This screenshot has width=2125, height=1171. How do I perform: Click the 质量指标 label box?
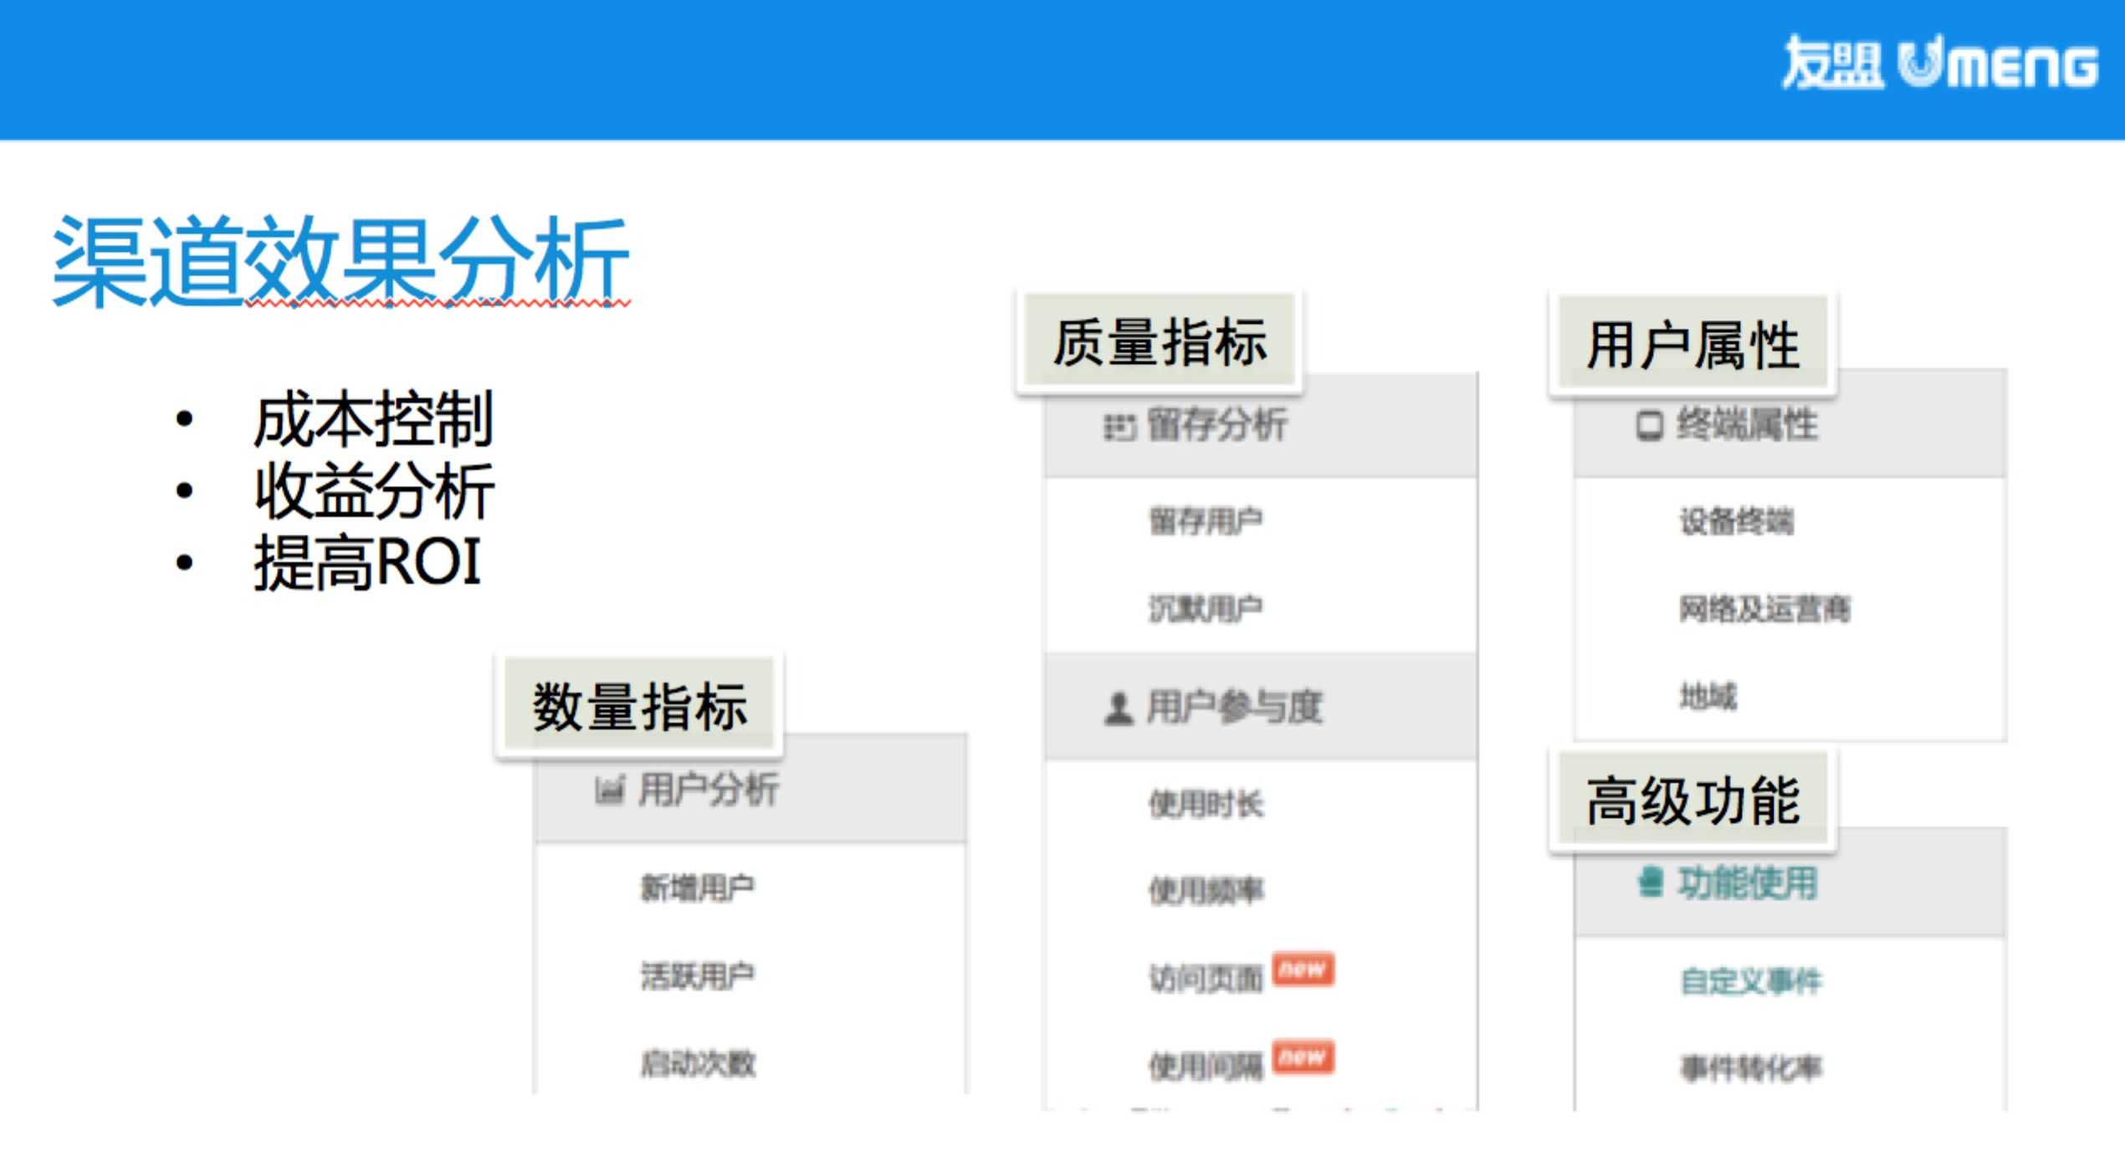(x=1159, y=342)
